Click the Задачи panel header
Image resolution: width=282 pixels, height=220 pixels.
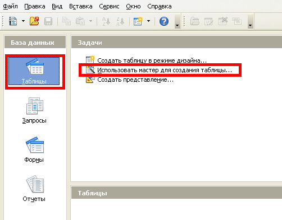(176, 43)
